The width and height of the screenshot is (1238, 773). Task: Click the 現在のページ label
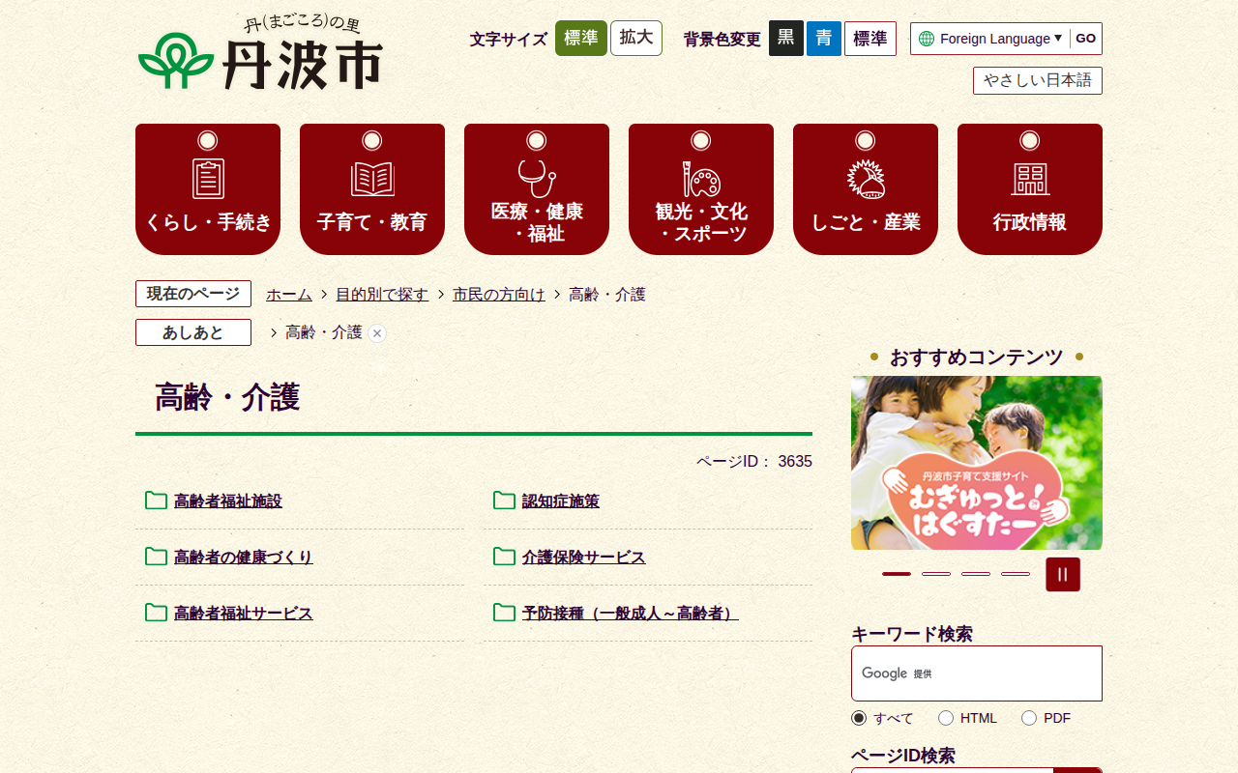click(193, 294)
